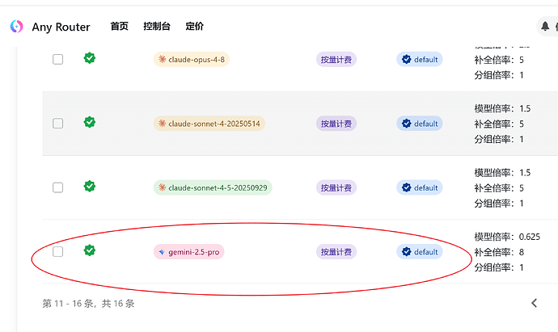Click the Any Router logo icon
The height and width of the screenshot is (332, 558).
[16, 27]
